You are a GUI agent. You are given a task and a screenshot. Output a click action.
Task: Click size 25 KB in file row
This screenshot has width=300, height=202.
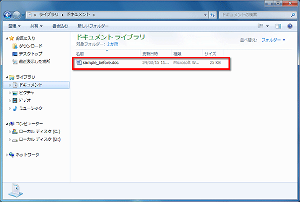pyautogui.click(x=215, y=63)
